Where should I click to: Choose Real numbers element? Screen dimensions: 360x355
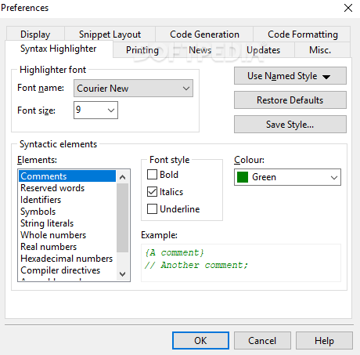coord(67,247)
